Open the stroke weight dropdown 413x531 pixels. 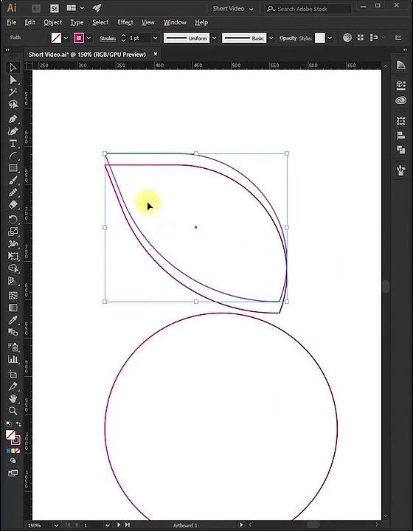click(x=155, y=38)
